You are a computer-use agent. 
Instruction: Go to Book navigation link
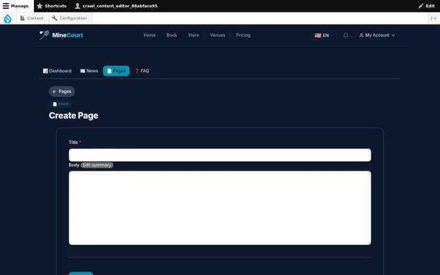[x=172, y=35]
